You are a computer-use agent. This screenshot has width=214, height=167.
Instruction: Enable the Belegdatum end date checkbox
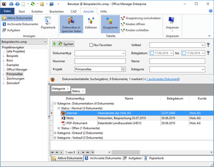click(x=184, y=53)
